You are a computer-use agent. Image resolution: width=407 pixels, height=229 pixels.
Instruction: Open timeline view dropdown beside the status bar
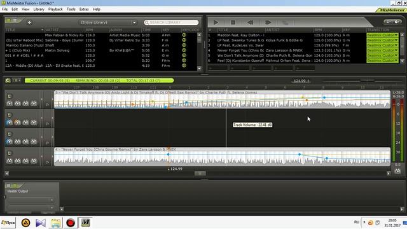(17, 80)
